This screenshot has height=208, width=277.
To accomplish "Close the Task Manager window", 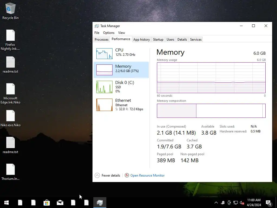I will [x=266, y=26].
